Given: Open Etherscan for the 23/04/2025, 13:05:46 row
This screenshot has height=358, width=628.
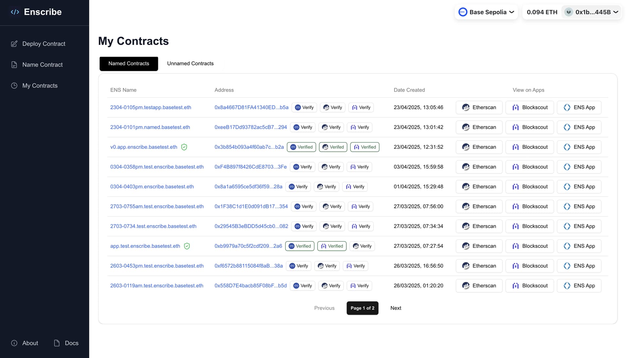Looking at the screenshot, I should tap(479, 108).
